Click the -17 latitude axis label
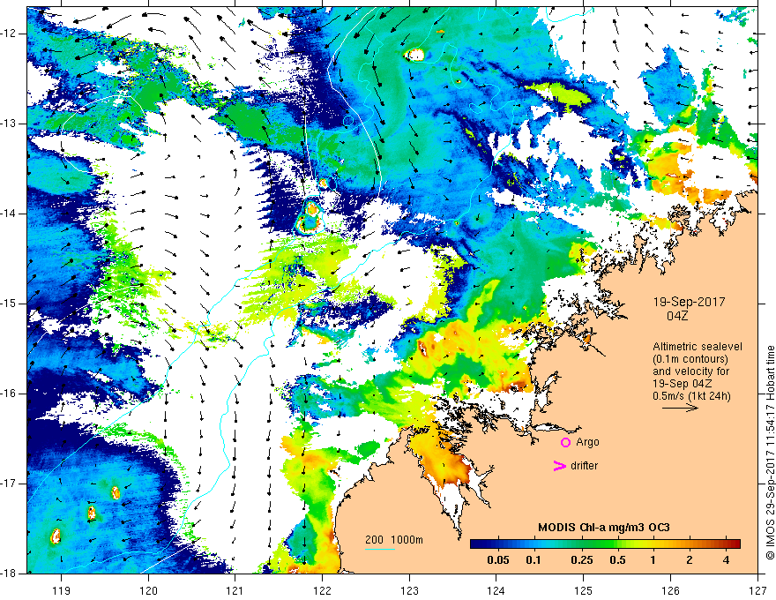776x600 pixels. click(x=9, y=484)
